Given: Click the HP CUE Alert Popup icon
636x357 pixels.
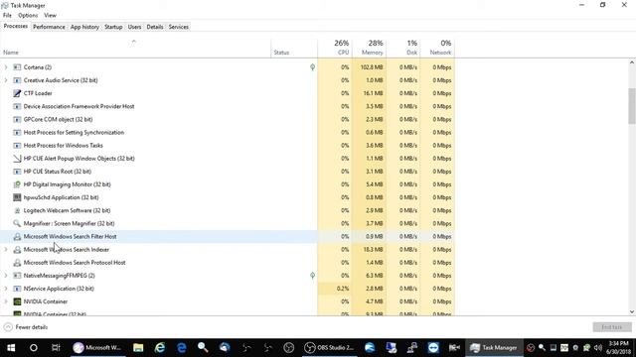Looking at the screenshot, I should point(17,159).
